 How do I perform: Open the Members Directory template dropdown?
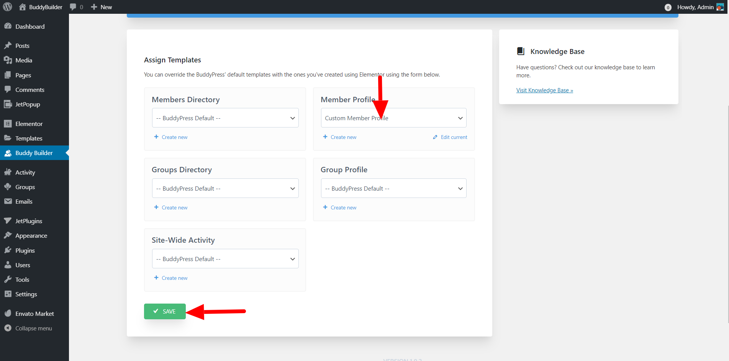[225, 118]
